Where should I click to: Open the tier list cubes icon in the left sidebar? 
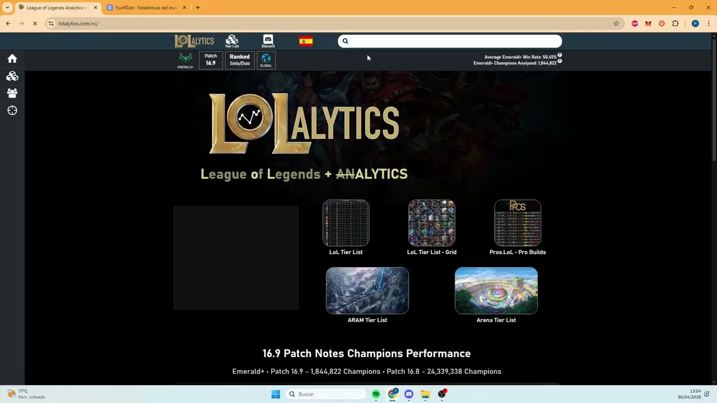(12, 76)
